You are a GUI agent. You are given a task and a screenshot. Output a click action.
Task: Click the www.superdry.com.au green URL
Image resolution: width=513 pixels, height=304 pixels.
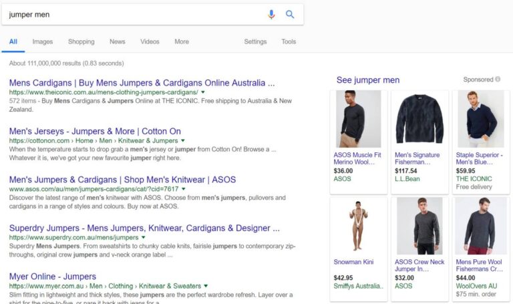(74, 238)
